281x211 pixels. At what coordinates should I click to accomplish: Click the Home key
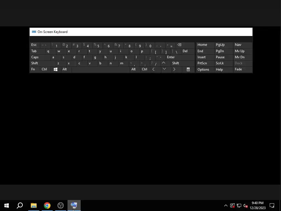[x=205, y=45]
